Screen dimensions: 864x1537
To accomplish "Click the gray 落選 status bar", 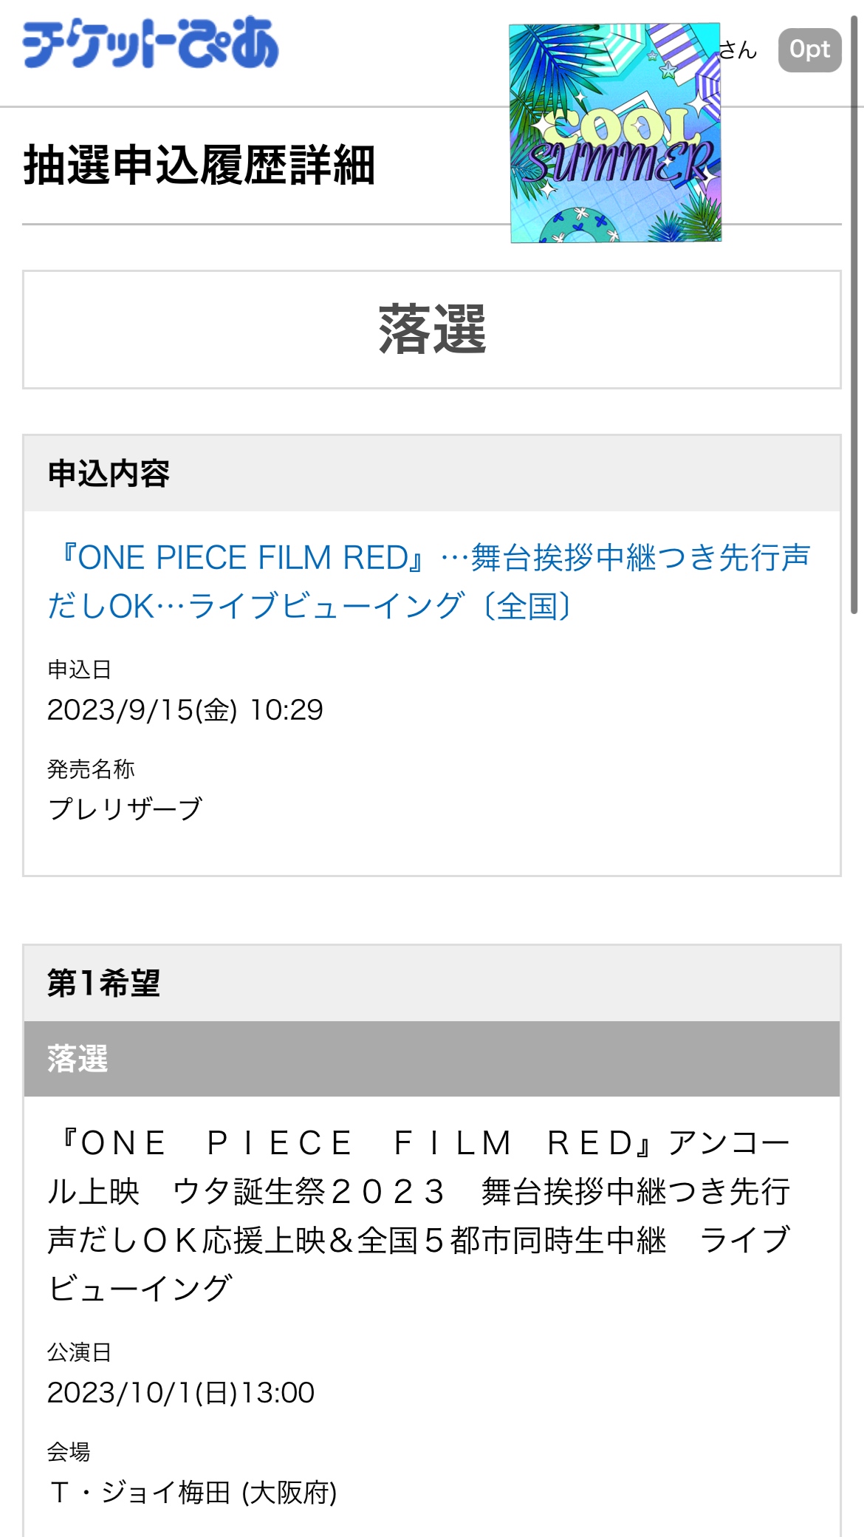I will [x=431, y=1059].
